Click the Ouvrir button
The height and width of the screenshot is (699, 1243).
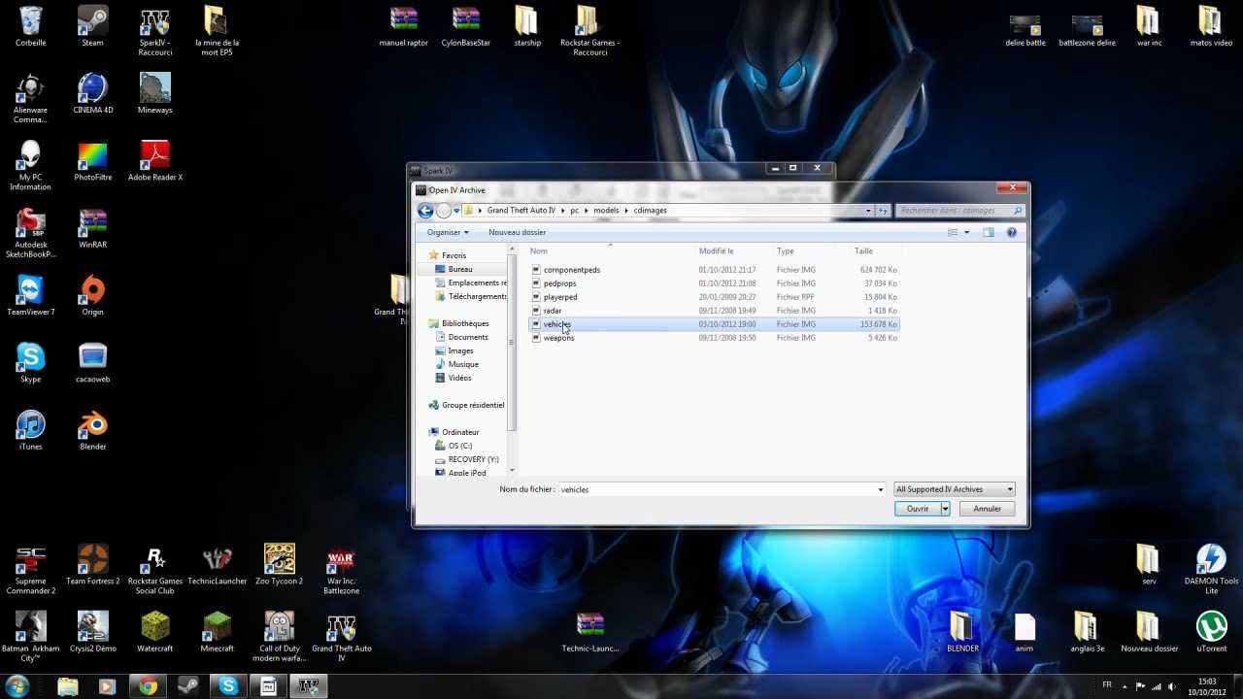(917, 509)
